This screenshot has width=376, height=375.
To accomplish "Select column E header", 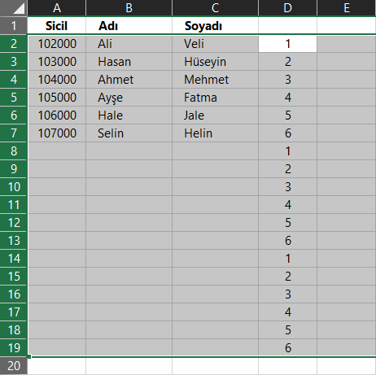I will click(x=347, y=8).
